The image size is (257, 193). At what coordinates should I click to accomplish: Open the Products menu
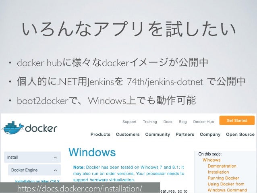coord(100,134)
